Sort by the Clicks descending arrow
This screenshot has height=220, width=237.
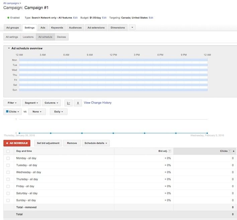234,151
